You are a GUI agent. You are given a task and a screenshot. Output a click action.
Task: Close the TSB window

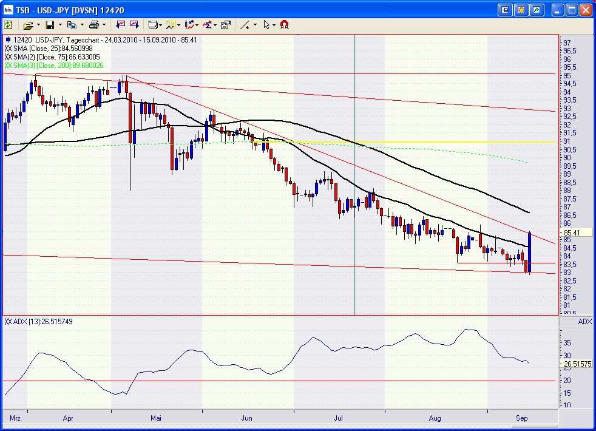pos(586,10)
